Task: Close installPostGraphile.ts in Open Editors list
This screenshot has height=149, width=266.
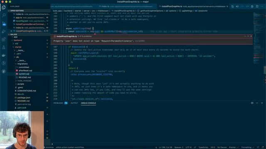Action: click(x=11, y=31)
